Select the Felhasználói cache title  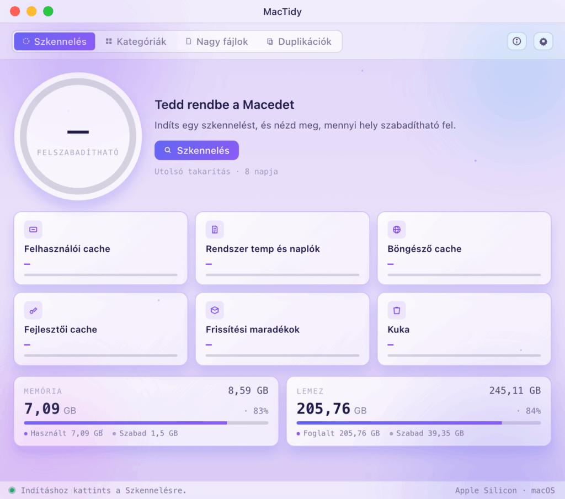click(x=67, y=249)
